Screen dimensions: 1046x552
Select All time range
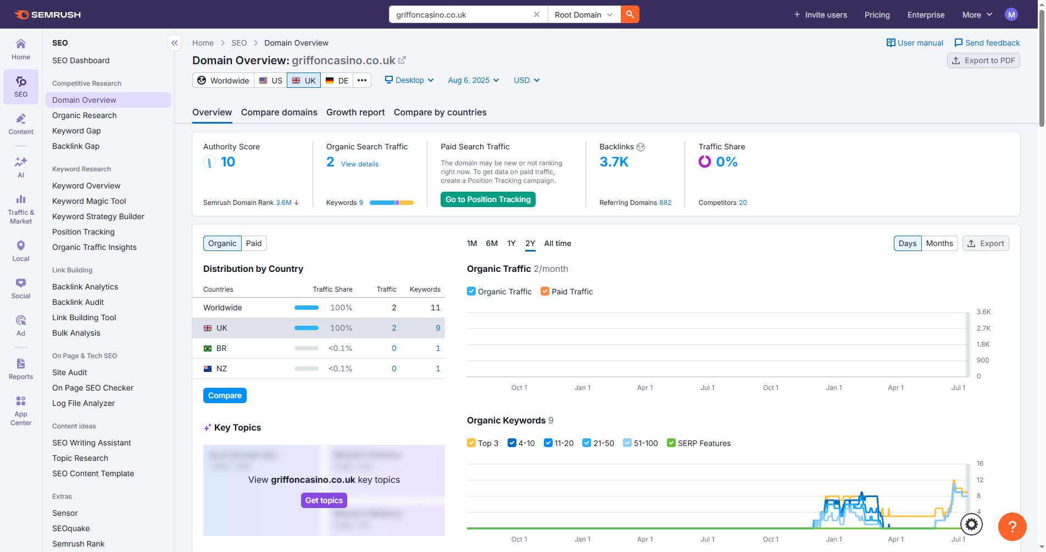[558, 243]
